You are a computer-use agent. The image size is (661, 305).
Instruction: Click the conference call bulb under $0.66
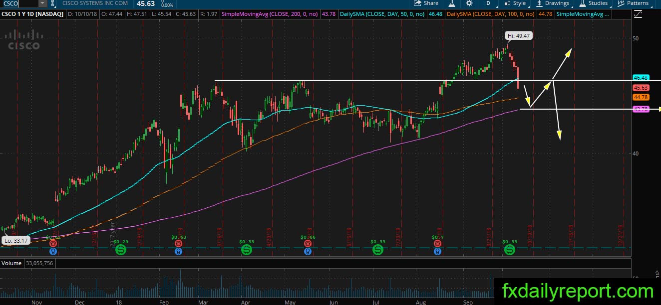click(x=308, y=252)
